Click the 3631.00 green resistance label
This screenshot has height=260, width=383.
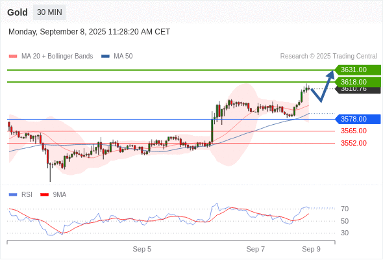358,70
